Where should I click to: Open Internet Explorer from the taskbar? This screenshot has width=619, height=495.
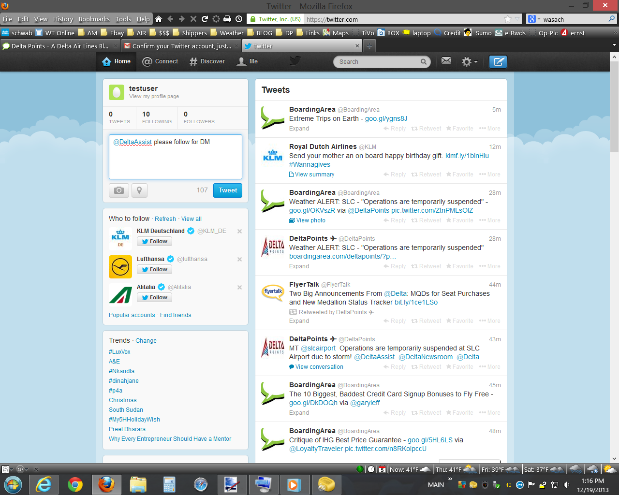(x=44, y=484)
